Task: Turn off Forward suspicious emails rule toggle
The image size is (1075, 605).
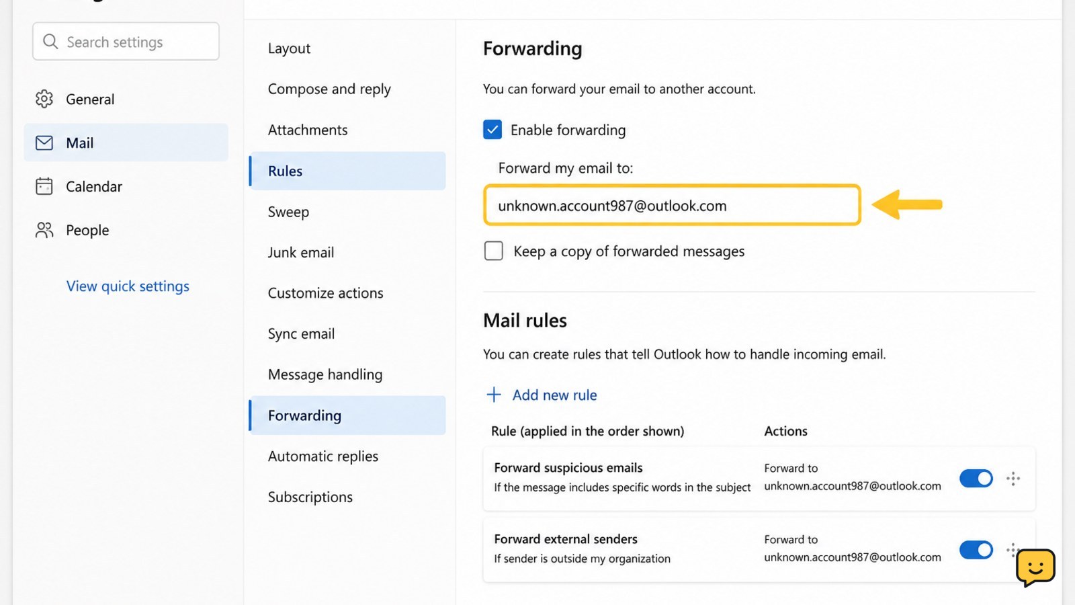Action: [x=976, y=479]
